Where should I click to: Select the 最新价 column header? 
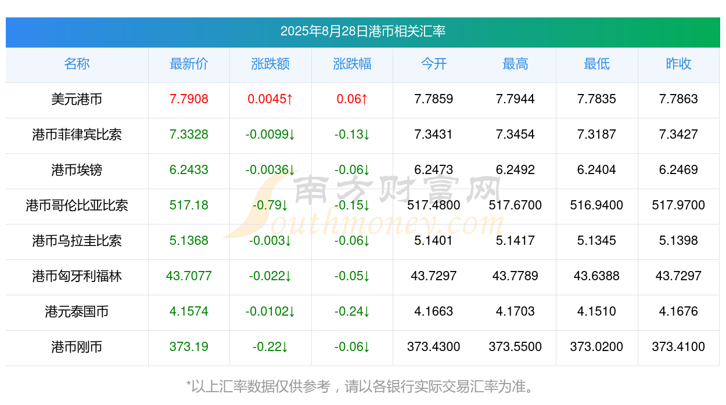tap(189, 64)
